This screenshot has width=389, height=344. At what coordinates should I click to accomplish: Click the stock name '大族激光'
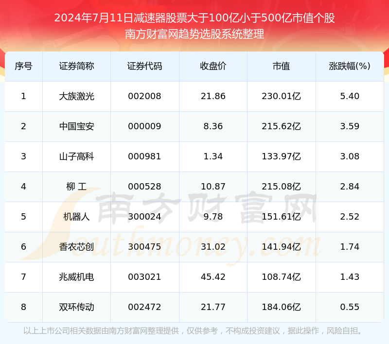[77, 96]
